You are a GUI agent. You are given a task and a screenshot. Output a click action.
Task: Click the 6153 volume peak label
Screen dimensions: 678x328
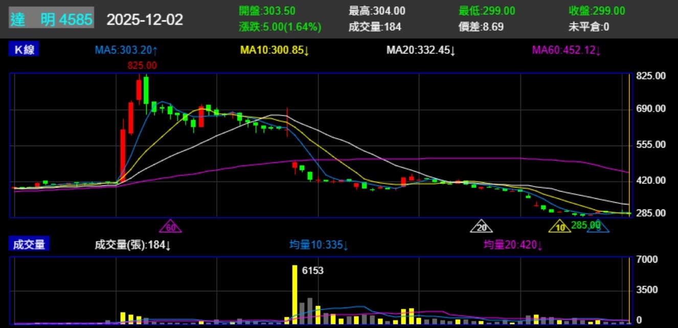pyautogui.click(x=313, y=271)
